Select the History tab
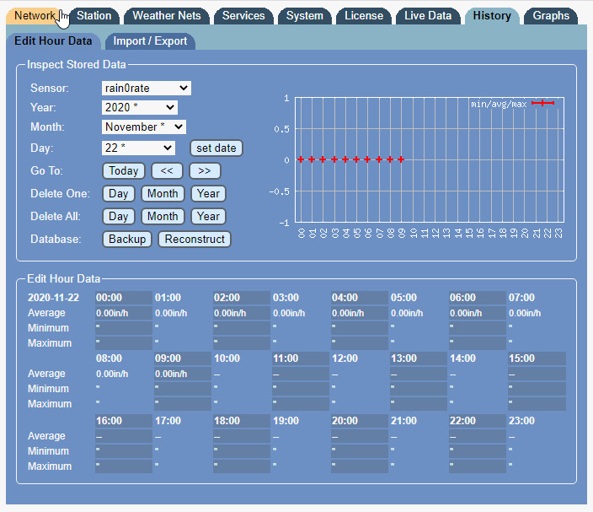Image resolution: width=593 pixels, height=512 pixels. coord(492,16)
